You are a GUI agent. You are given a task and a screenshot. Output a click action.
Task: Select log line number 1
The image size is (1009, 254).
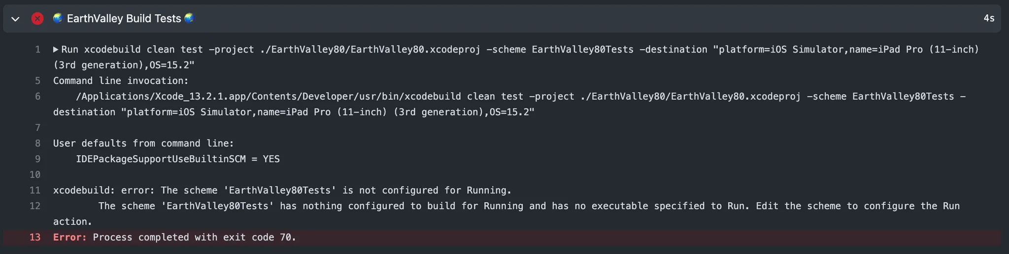coord(37,50)
